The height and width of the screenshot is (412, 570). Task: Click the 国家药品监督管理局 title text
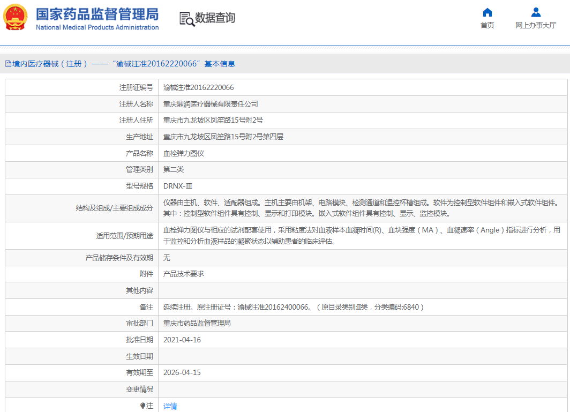[x=97, y=13]
